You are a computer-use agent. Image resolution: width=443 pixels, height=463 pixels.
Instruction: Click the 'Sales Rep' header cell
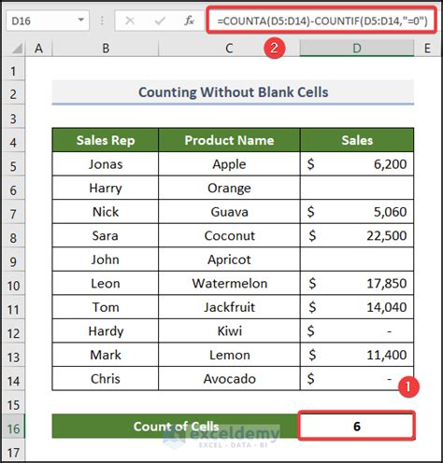coord(106,140)
